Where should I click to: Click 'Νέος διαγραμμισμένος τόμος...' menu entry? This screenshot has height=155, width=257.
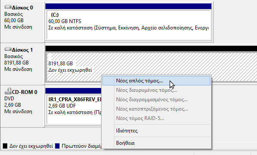coord(156,99)
